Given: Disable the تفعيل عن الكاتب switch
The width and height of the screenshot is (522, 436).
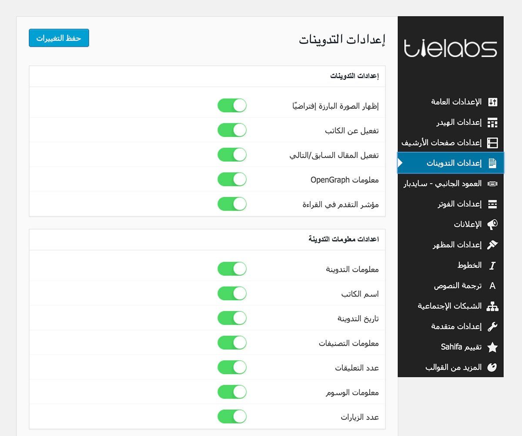Looking at the screenshot, I should click(x=232, y=130).
